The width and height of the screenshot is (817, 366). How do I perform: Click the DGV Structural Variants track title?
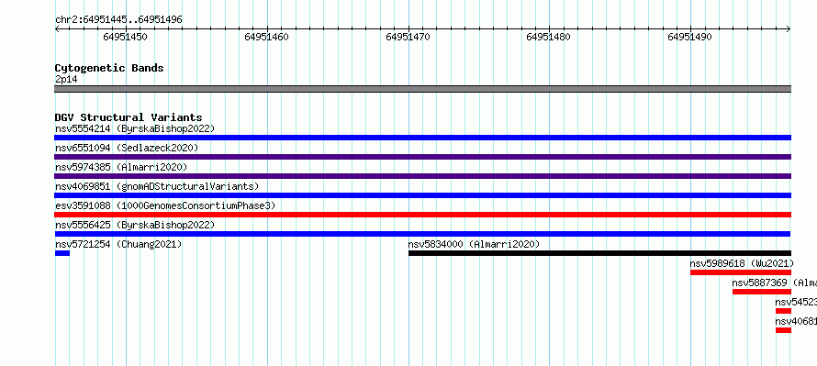(129, 117)
